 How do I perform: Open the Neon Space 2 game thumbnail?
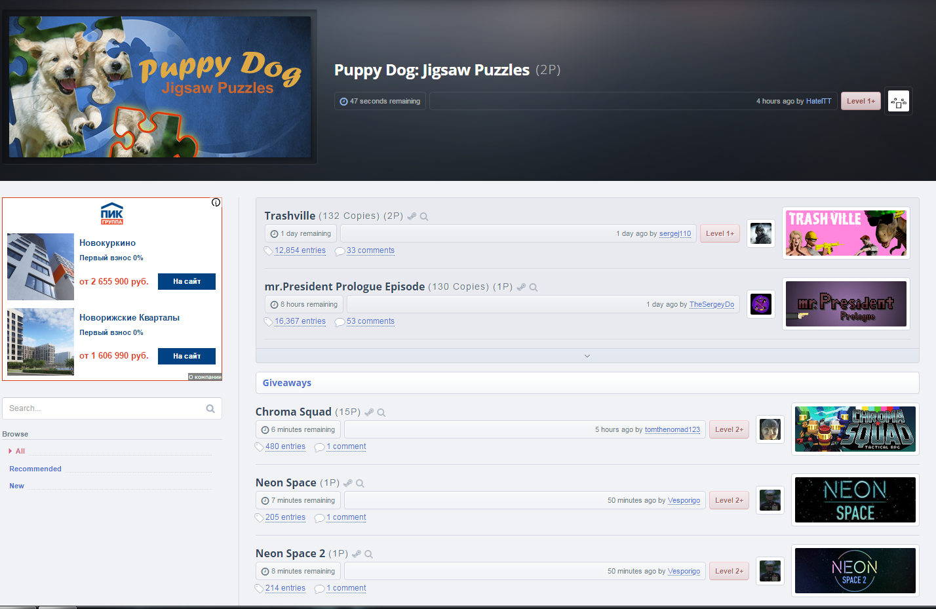pos(855,570)
